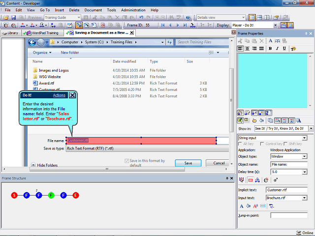Select the green F frame node

click(x=51, y=195)
